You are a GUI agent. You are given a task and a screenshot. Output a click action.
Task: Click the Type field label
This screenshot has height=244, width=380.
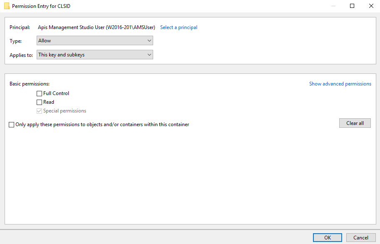point(15,41)
